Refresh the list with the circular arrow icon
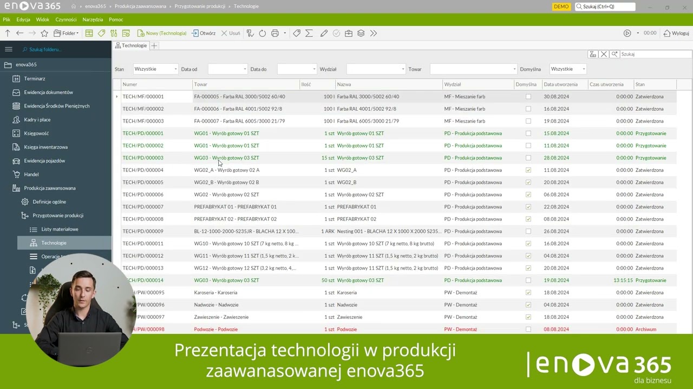The image size is (693, 389). coord(263,33)
